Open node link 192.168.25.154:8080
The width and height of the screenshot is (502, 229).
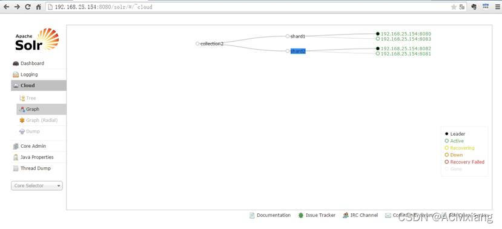[x=406, y=34]
